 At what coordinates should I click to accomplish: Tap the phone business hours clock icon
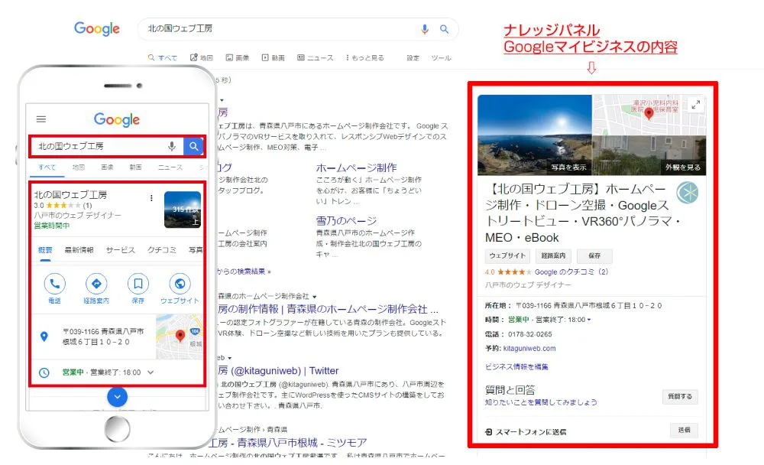click(44, 372)
